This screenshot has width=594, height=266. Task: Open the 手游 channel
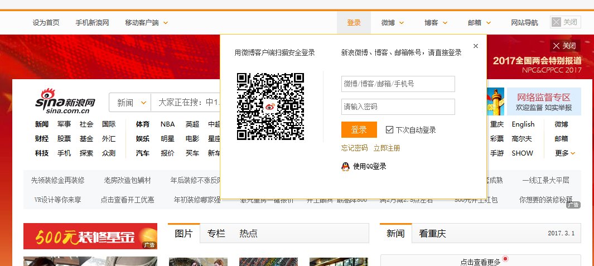tap(497, 153)
